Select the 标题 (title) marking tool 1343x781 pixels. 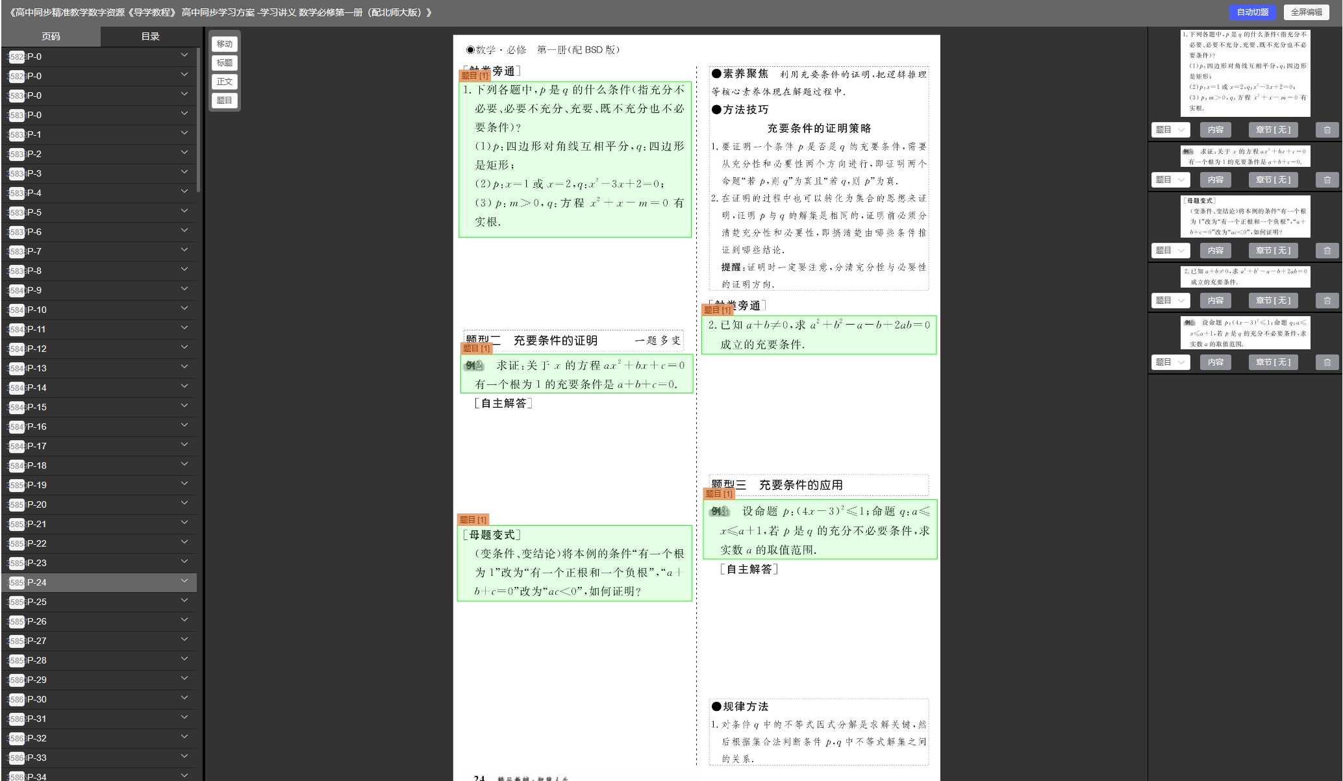click(x=225, y=63)
